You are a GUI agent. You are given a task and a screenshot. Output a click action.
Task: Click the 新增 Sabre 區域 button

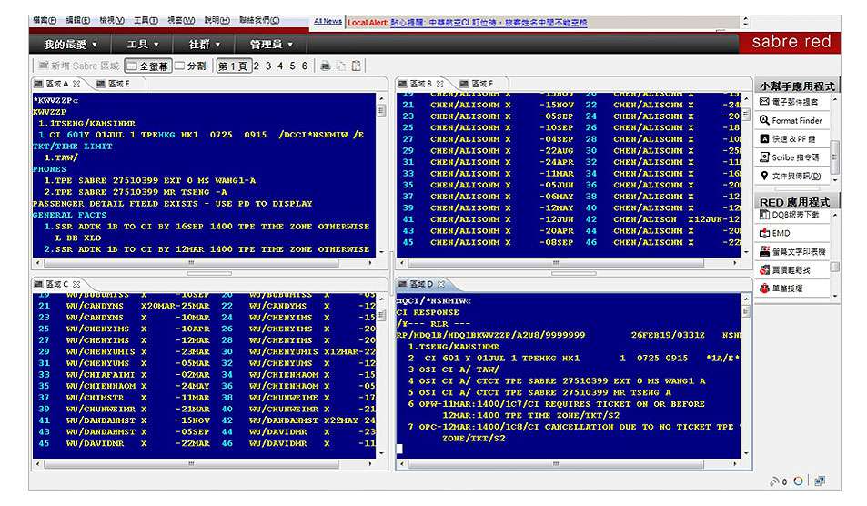[x=79, y=66]
